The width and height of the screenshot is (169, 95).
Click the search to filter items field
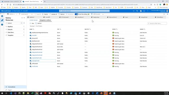(x=157, y=23)
